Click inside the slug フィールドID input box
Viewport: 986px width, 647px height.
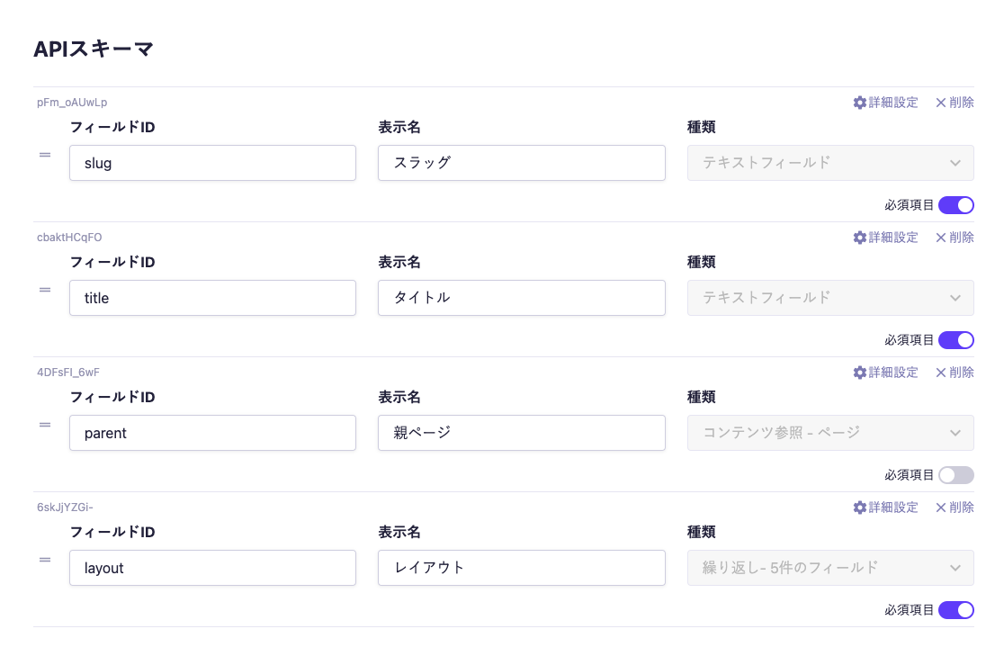[212, 163]
